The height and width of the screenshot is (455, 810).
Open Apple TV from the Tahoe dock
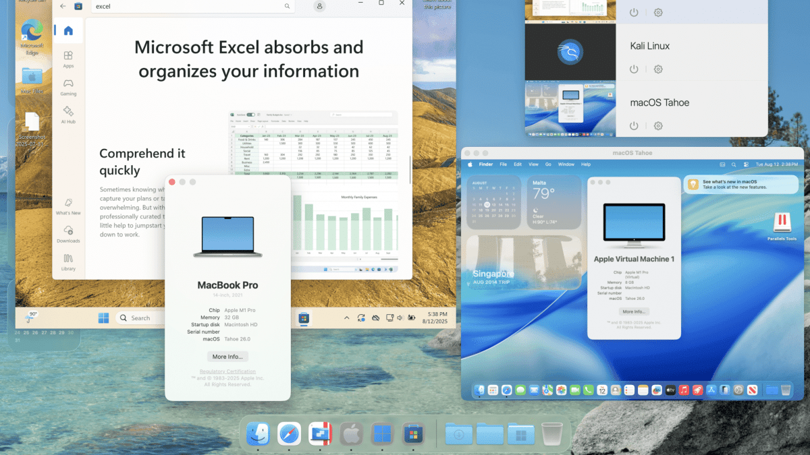coord(670,390)
